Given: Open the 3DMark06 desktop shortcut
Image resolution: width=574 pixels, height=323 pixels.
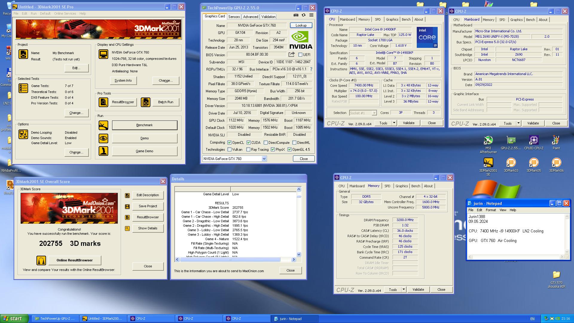Looking at the screenshot, I should [556, 165].
